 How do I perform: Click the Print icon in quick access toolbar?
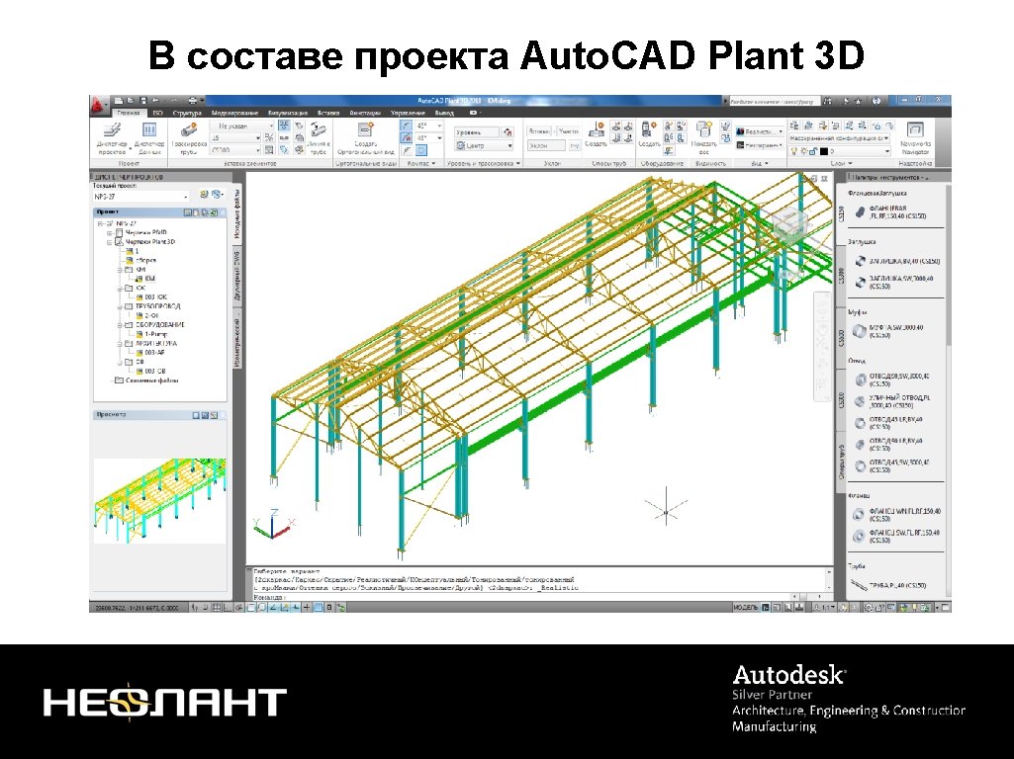click(193, 101)
